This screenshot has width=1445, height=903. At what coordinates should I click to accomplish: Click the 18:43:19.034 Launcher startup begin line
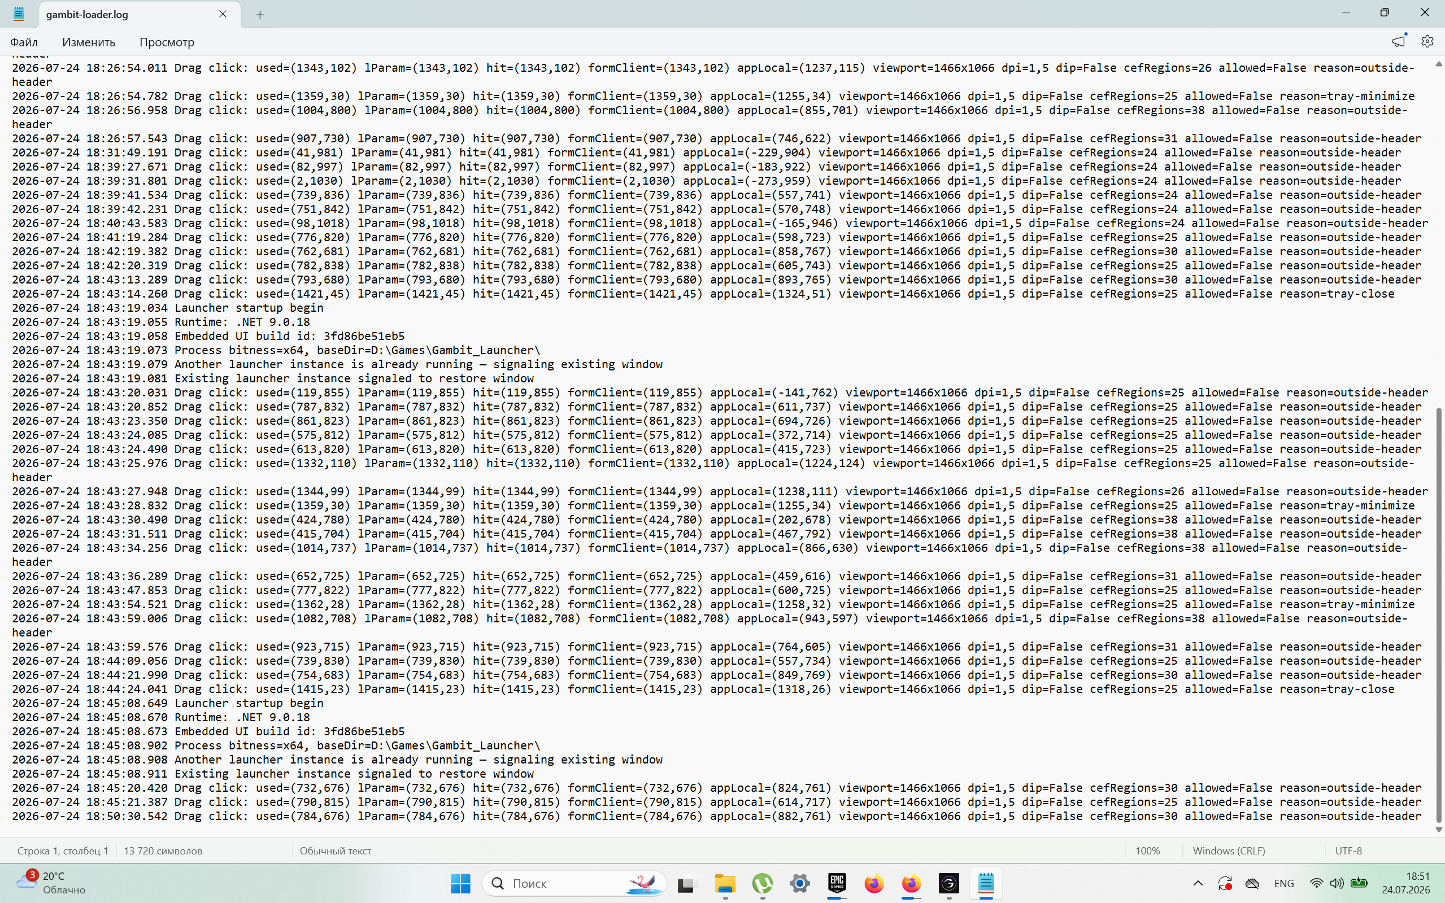(167, 308)
